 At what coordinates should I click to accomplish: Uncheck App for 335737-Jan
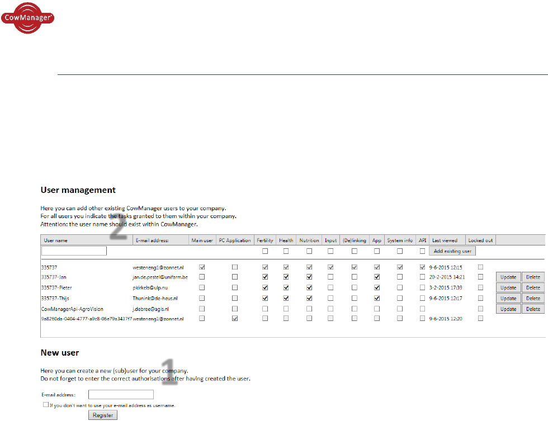(377, 277)
